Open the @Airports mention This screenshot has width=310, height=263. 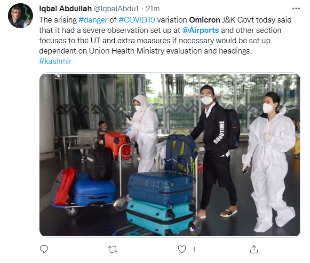200,30
